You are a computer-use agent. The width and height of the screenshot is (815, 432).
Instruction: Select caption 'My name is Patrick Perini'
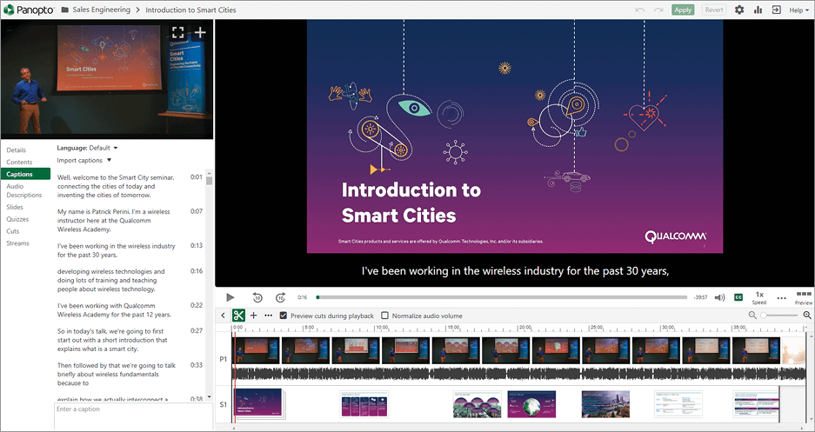coord(114,220)
